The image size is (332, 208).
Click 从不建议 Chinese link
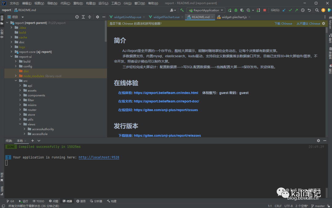308,23
